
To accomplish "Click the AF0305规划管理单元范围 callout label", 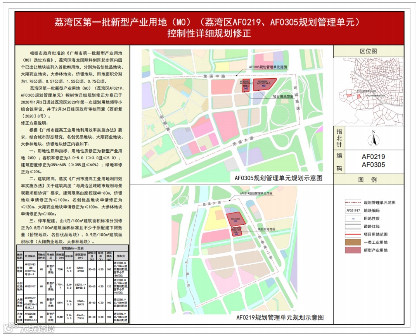I will (268, 67).
